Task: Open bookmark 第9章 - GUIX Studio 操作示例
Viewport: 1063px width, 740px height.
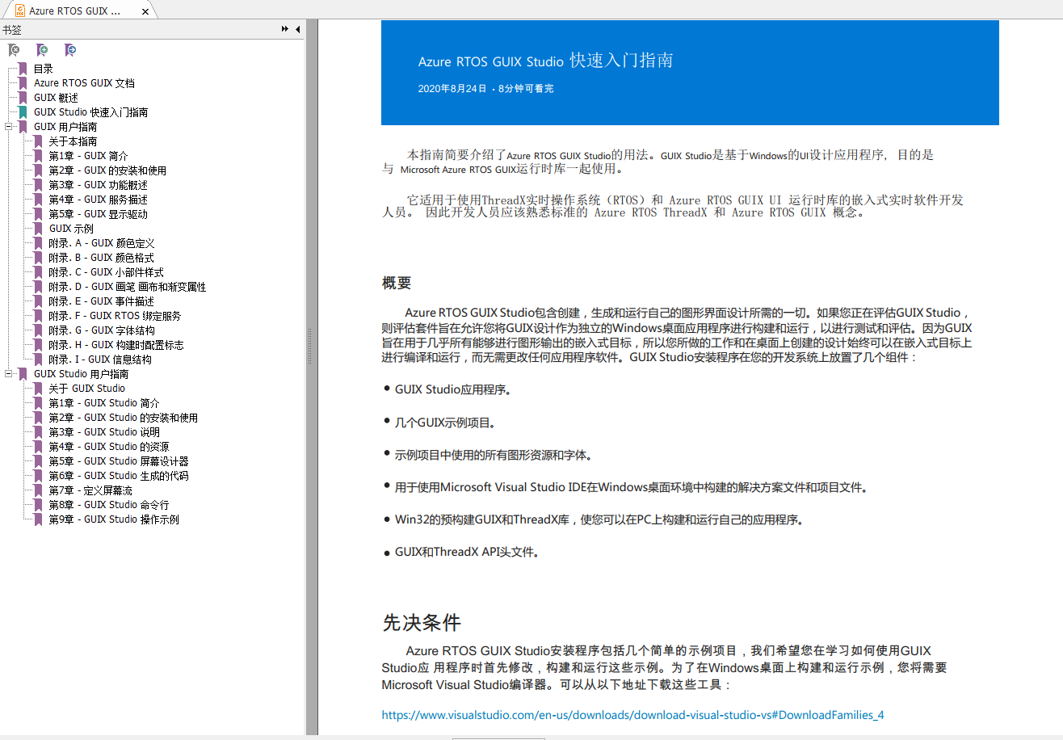Action: pos(114,519)
